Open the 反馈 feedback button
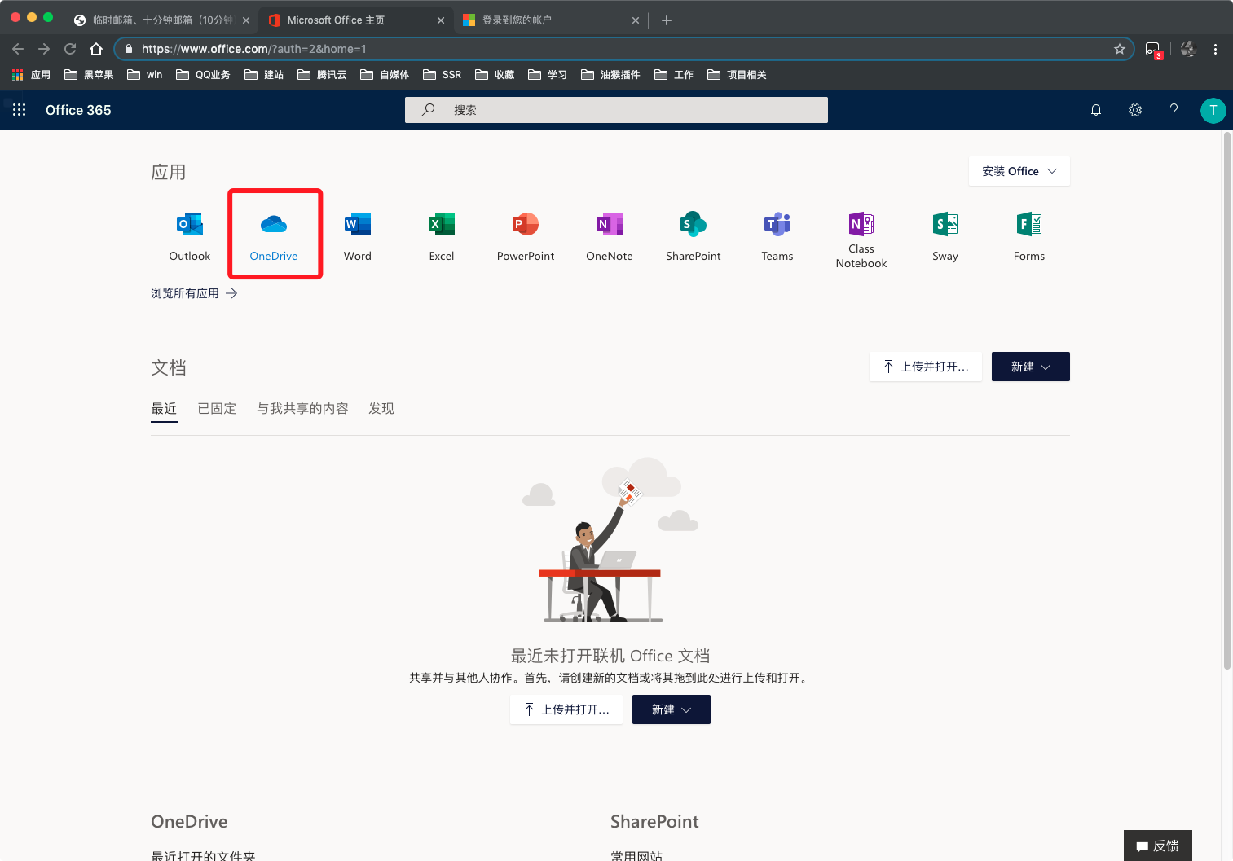This screenshot has height=861, width=1233. (x=1158, y=846)
